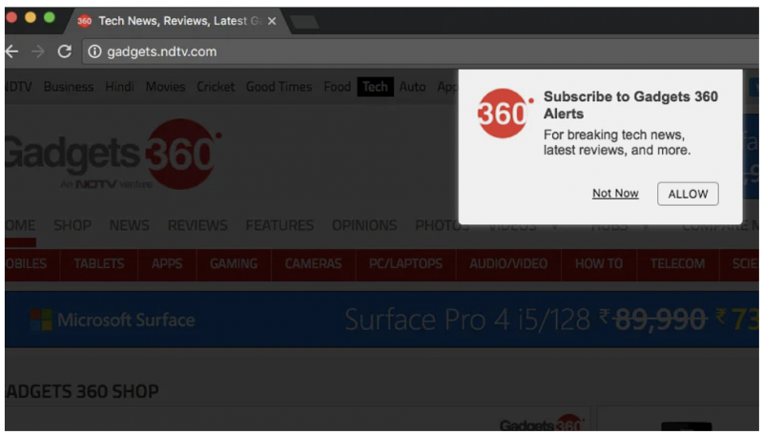763x435 pixels.
Task: Open the Hindi link in top bar
Action: pos(120,87)
